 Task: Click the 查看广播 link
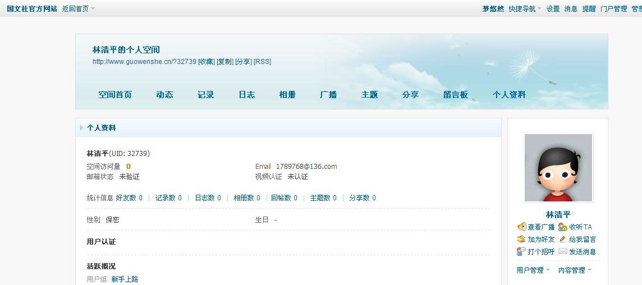click(x=541, y=227)
